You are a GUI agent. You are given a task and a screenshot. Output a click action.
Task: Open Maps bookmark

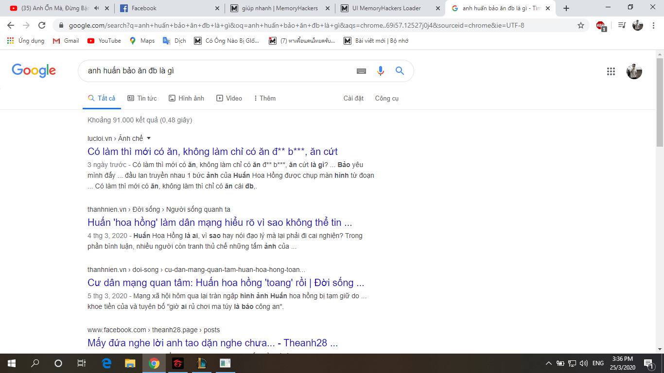coord(142,41)
